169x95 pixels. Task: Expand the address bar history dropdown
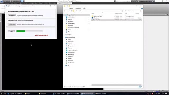pos(121,11)
